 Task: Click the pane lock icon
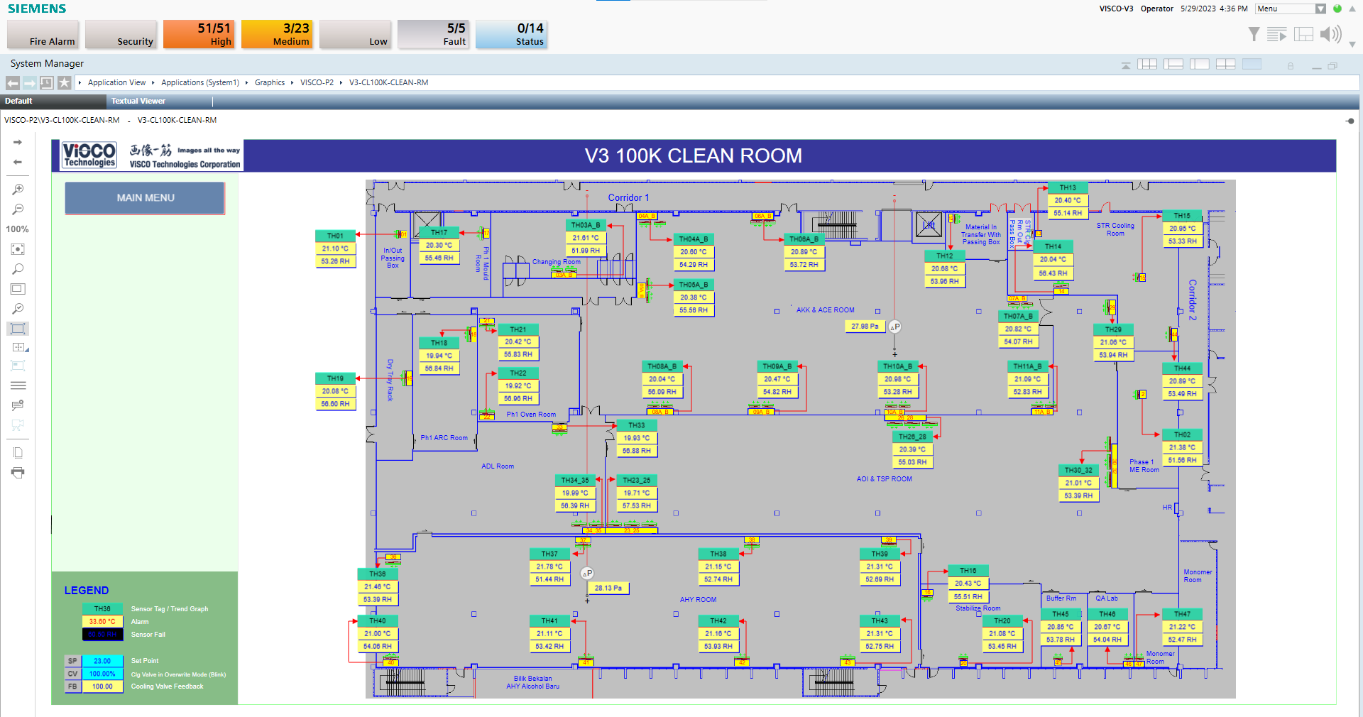1291,66
